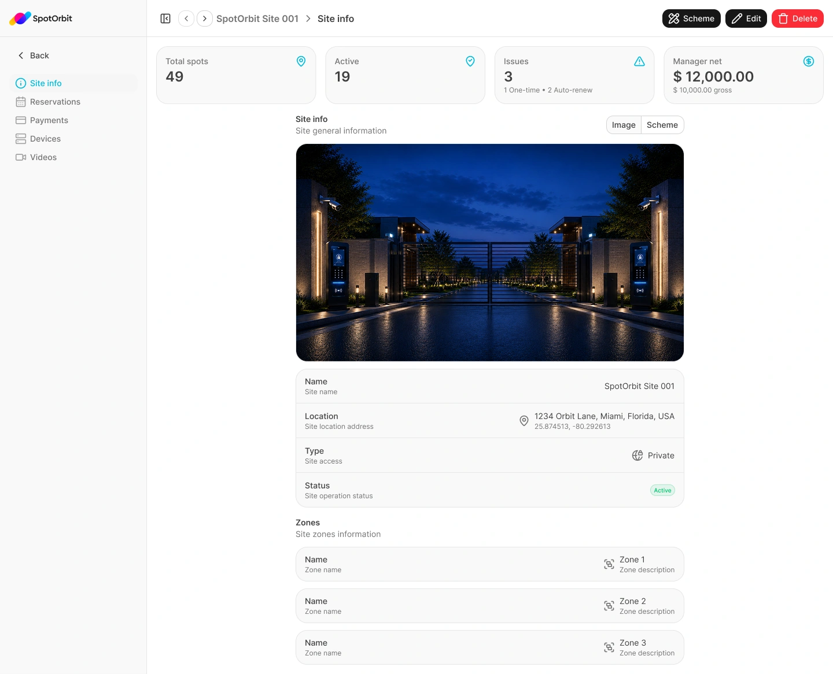The width and height of the screenshot is (833, 674).
Task: Click the dark Scheme button in header
Action: [691, 18]
